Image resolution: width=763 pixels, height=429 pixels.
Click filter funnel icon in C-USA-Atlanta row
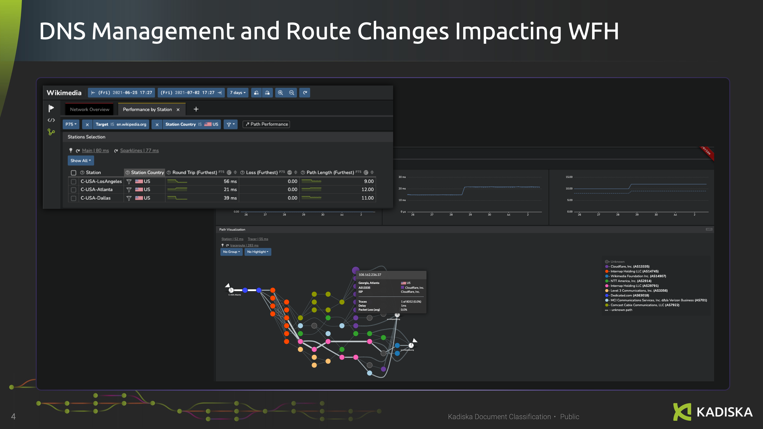pos(129,190)
